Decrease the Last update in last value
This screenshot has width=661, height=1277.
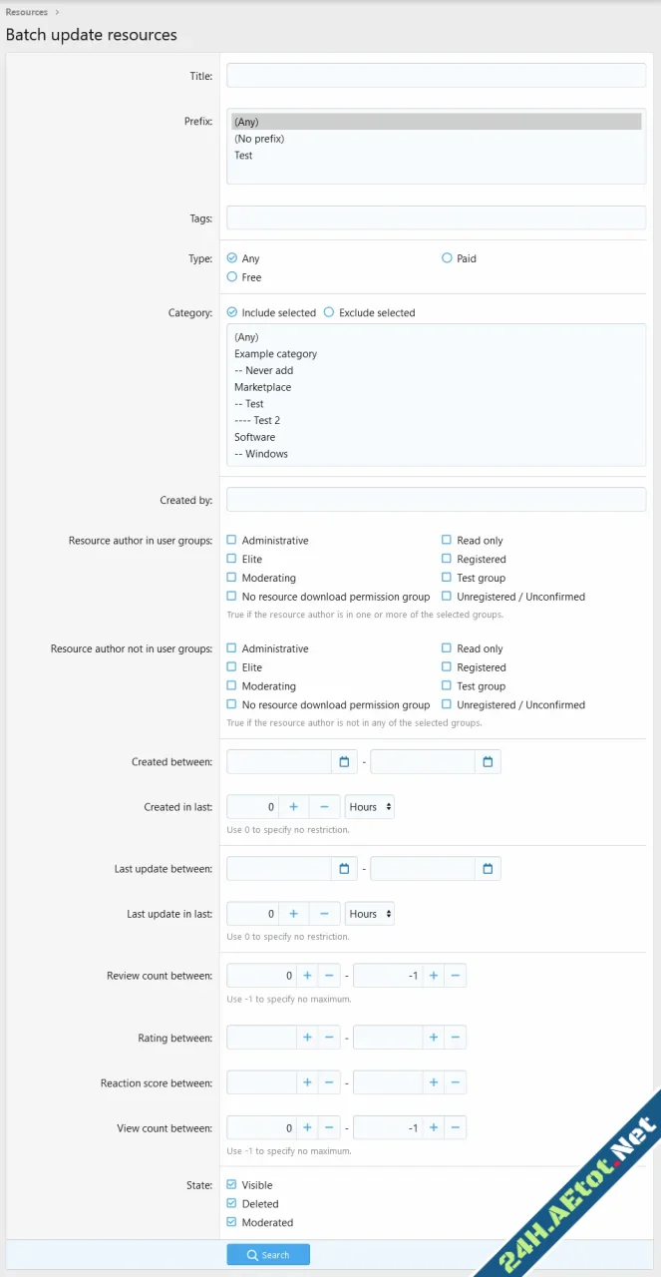324,914
